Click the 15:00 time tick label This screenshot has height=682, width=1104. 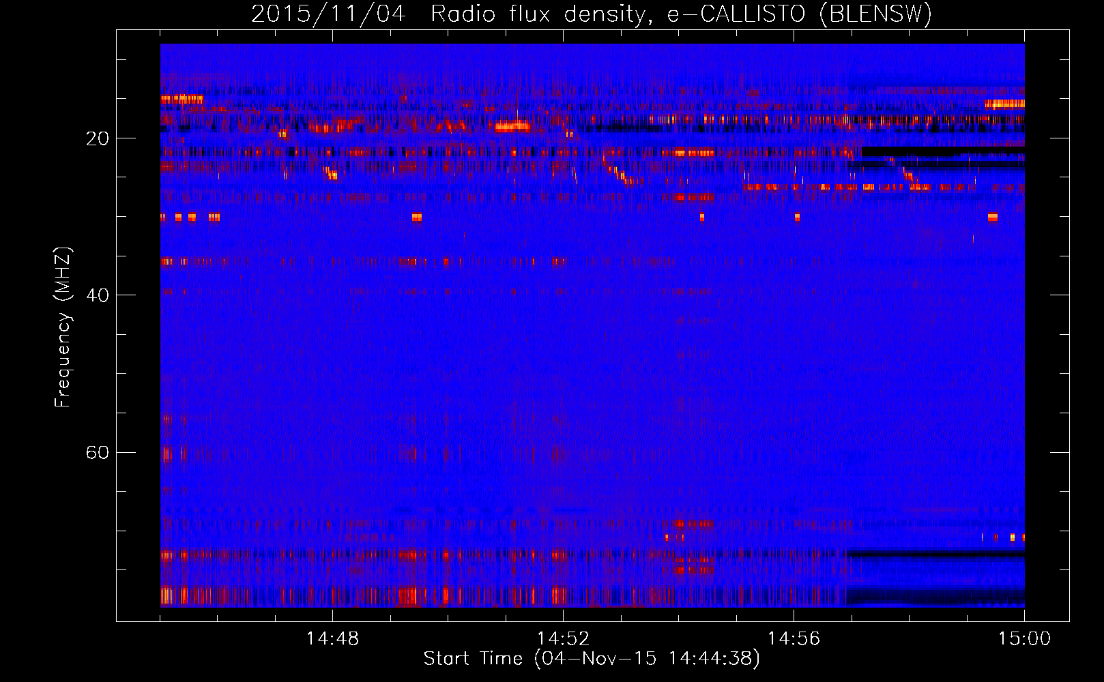(1024, 639)
